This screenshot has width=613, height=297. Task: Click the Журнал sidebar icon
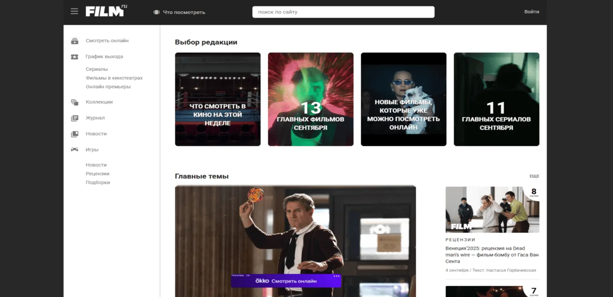pyautogui.click(x=75, y=118)
